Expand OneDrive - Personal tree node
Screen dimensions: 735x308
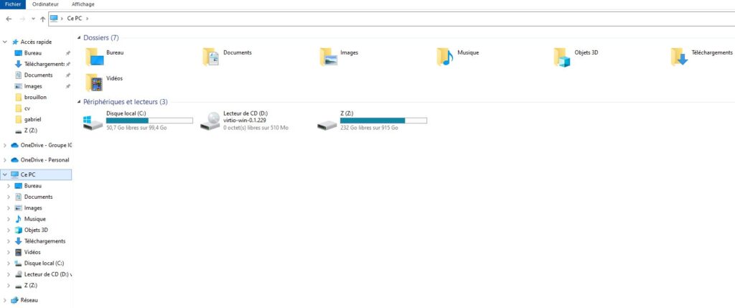pos(5,160)
